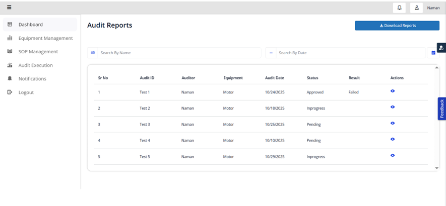Click the floating user widget on right edge
Screen dimensions: 446x206
tap(441, 48)
